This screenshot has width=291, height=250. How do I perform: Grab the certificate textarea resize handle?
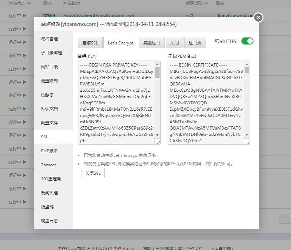247,141
